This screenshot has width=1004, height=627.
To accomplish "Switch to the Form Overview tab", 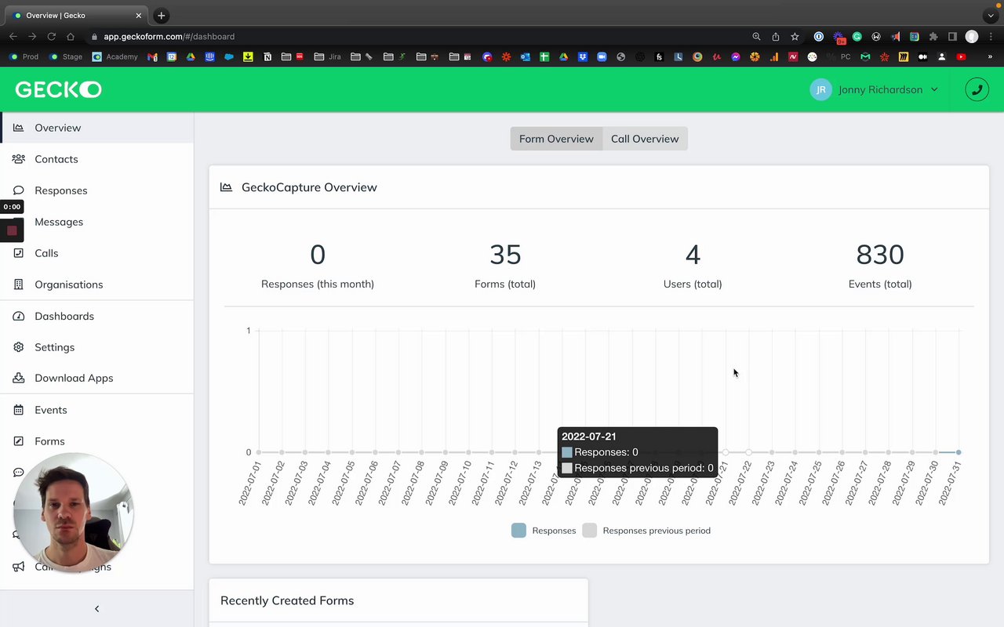I will click(x=556, y=139).
